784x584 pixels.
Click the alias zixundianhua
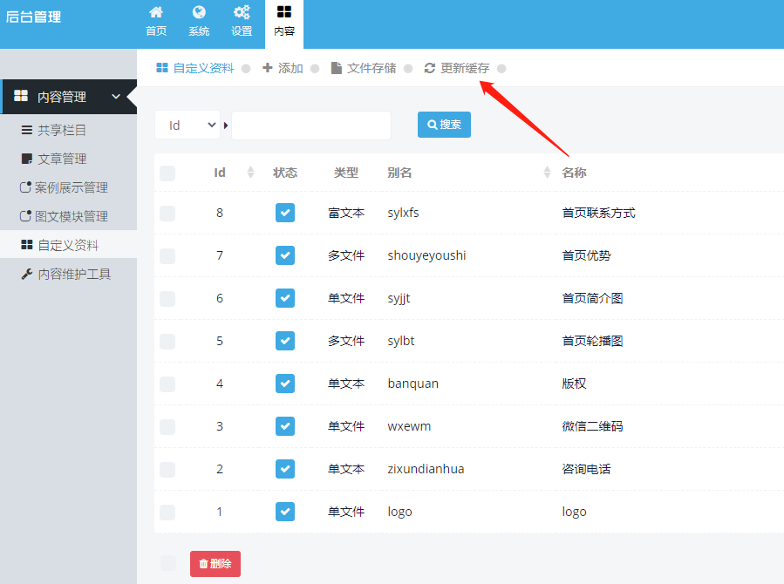[x=426, y=469]
